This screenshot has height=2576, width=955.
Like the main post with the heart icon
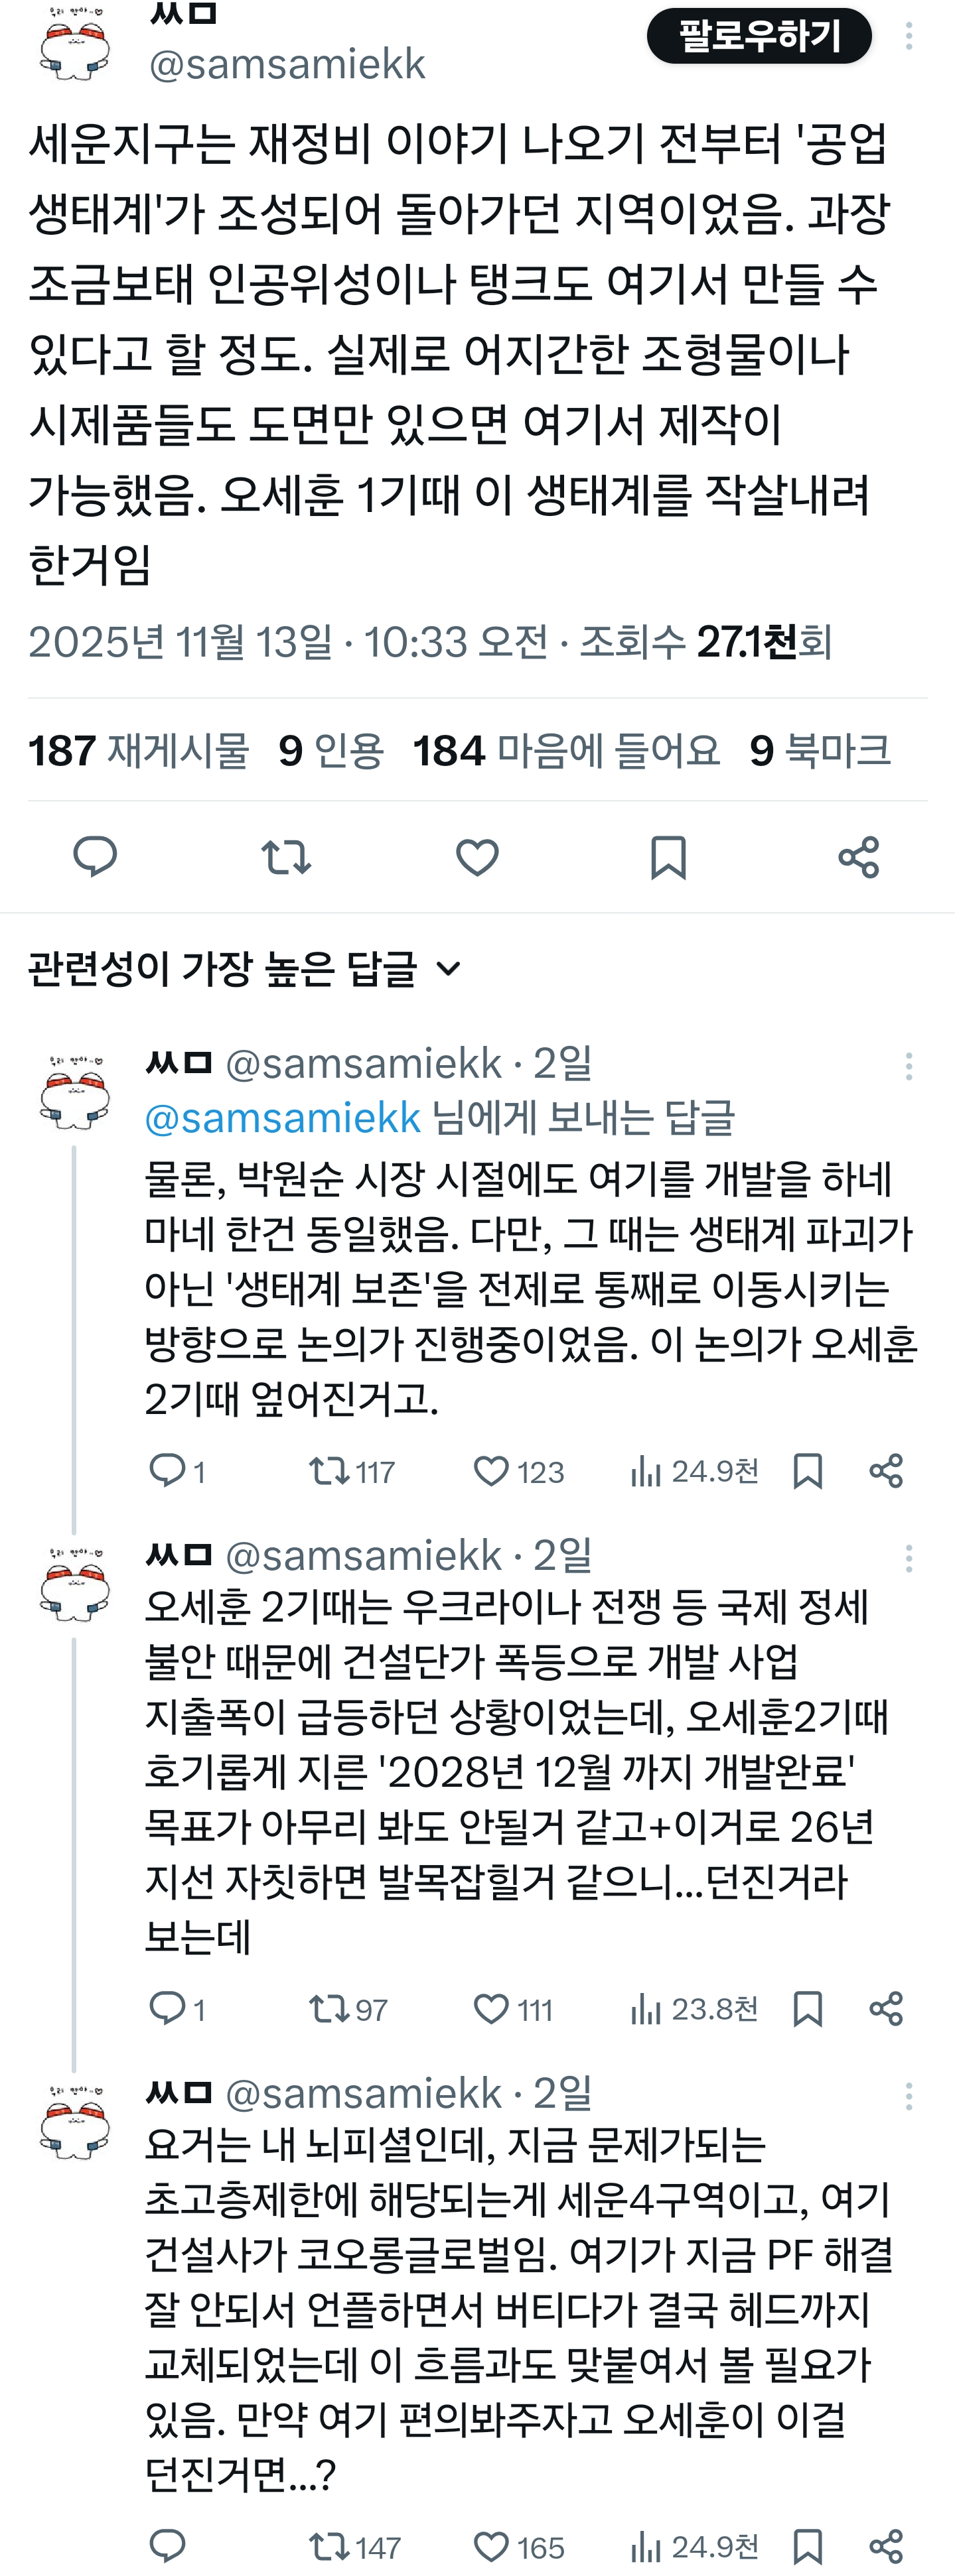point(478,857)
